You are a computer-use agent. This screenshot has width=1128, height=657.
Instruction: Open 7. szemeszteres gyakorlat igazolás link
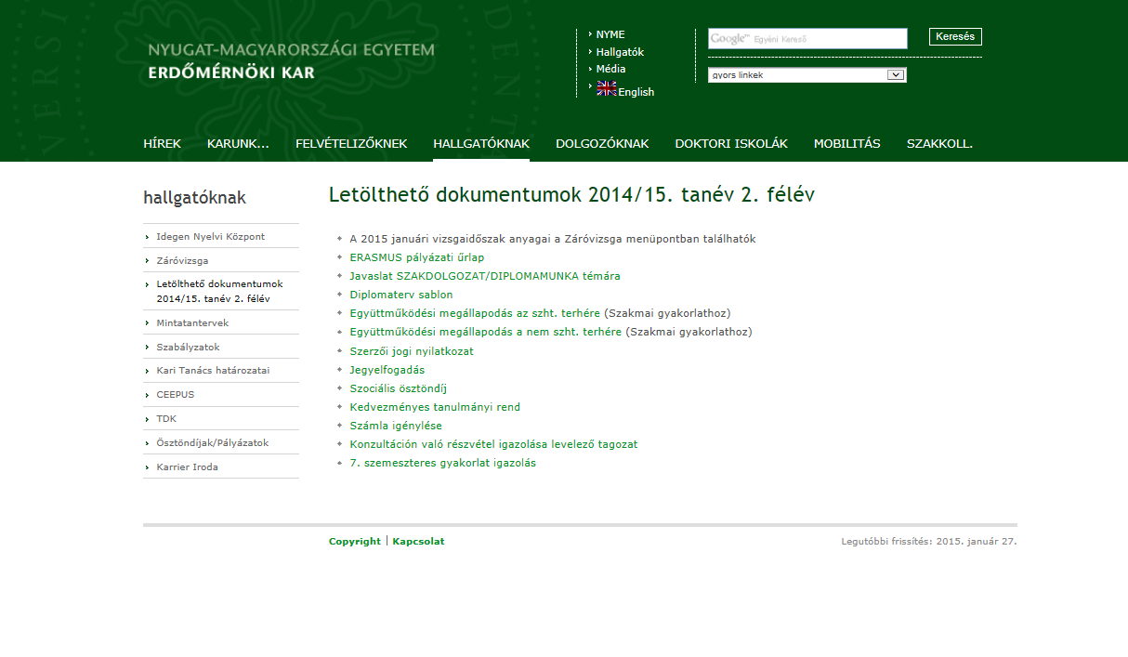pyautogui.click(x=442, y=463)
